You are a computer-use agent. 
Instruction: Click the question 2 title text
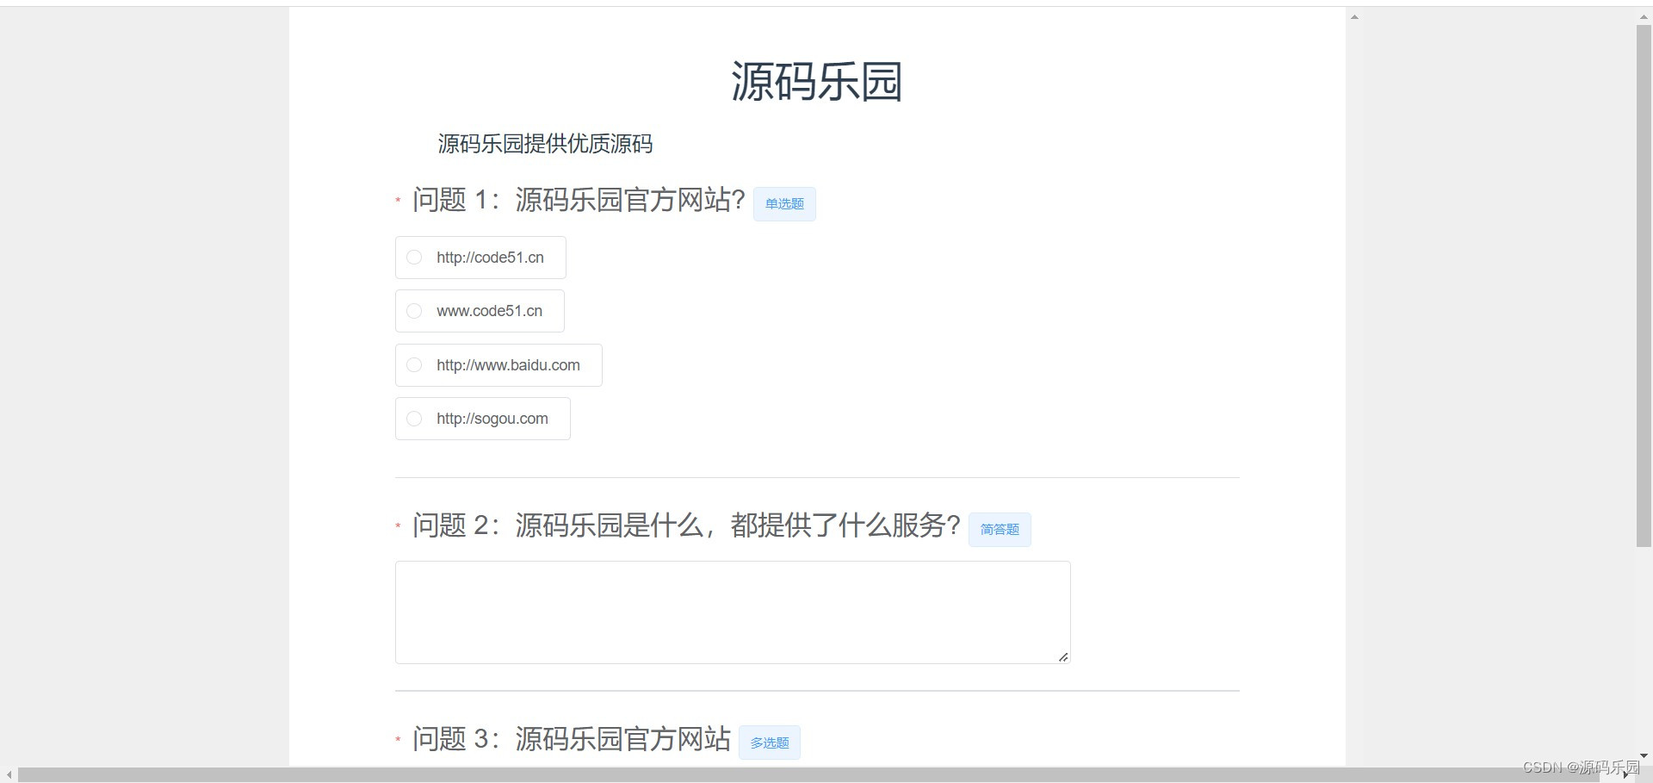[x=684, y=525]
